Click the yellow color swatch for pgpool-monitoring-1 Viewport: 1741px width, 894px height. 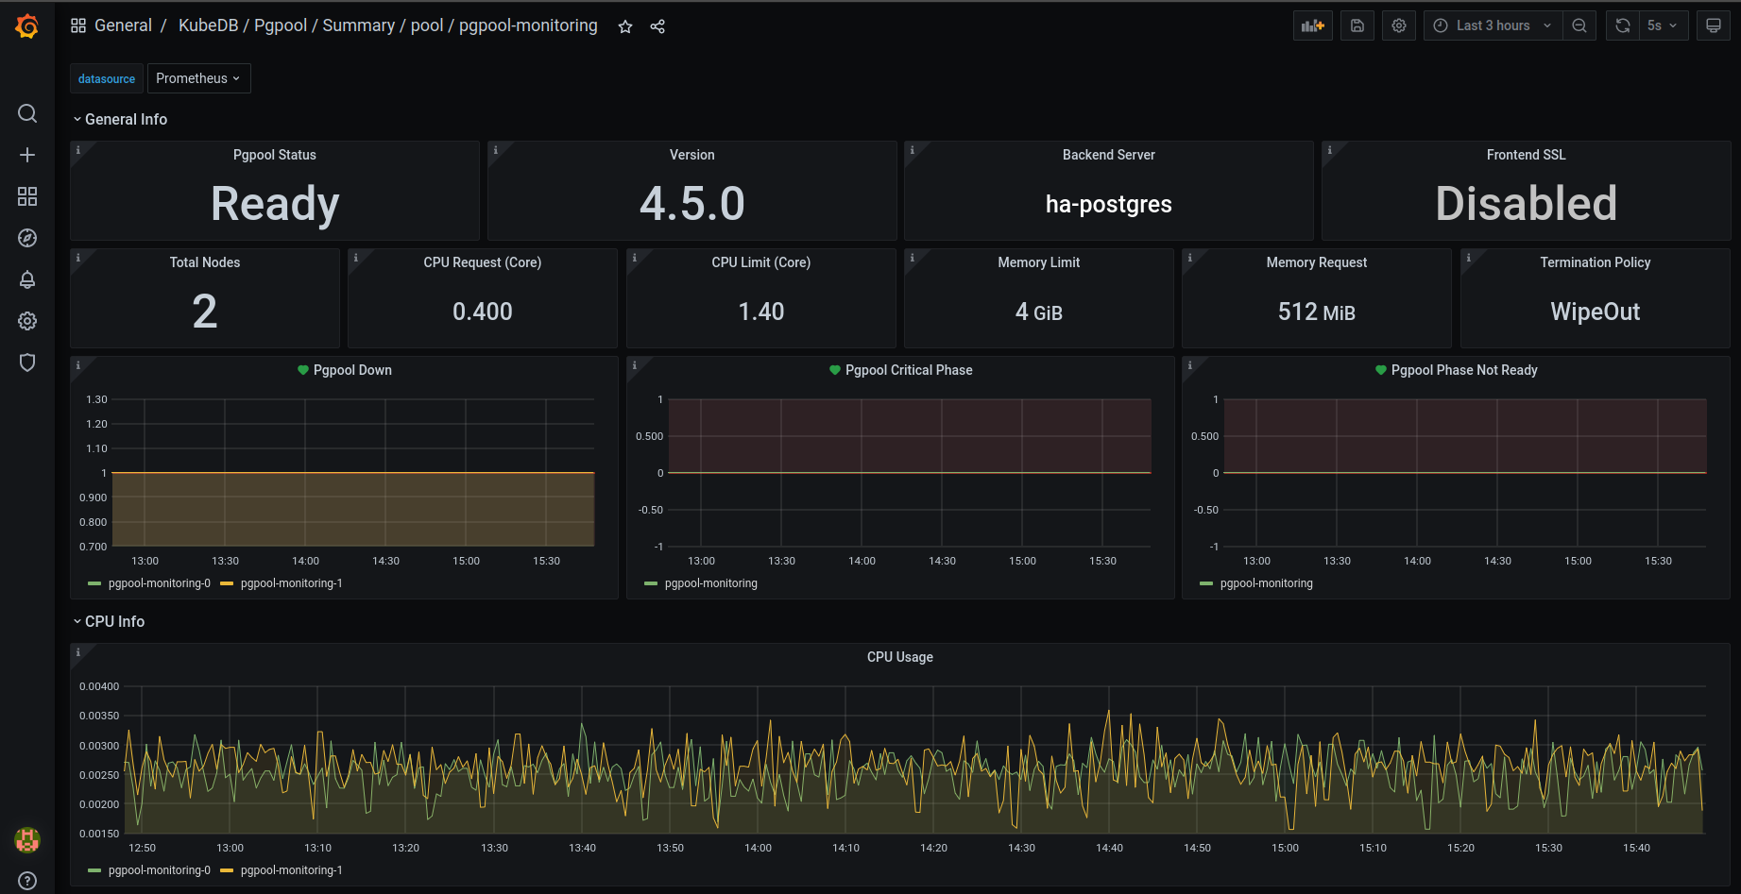[227, 583]
